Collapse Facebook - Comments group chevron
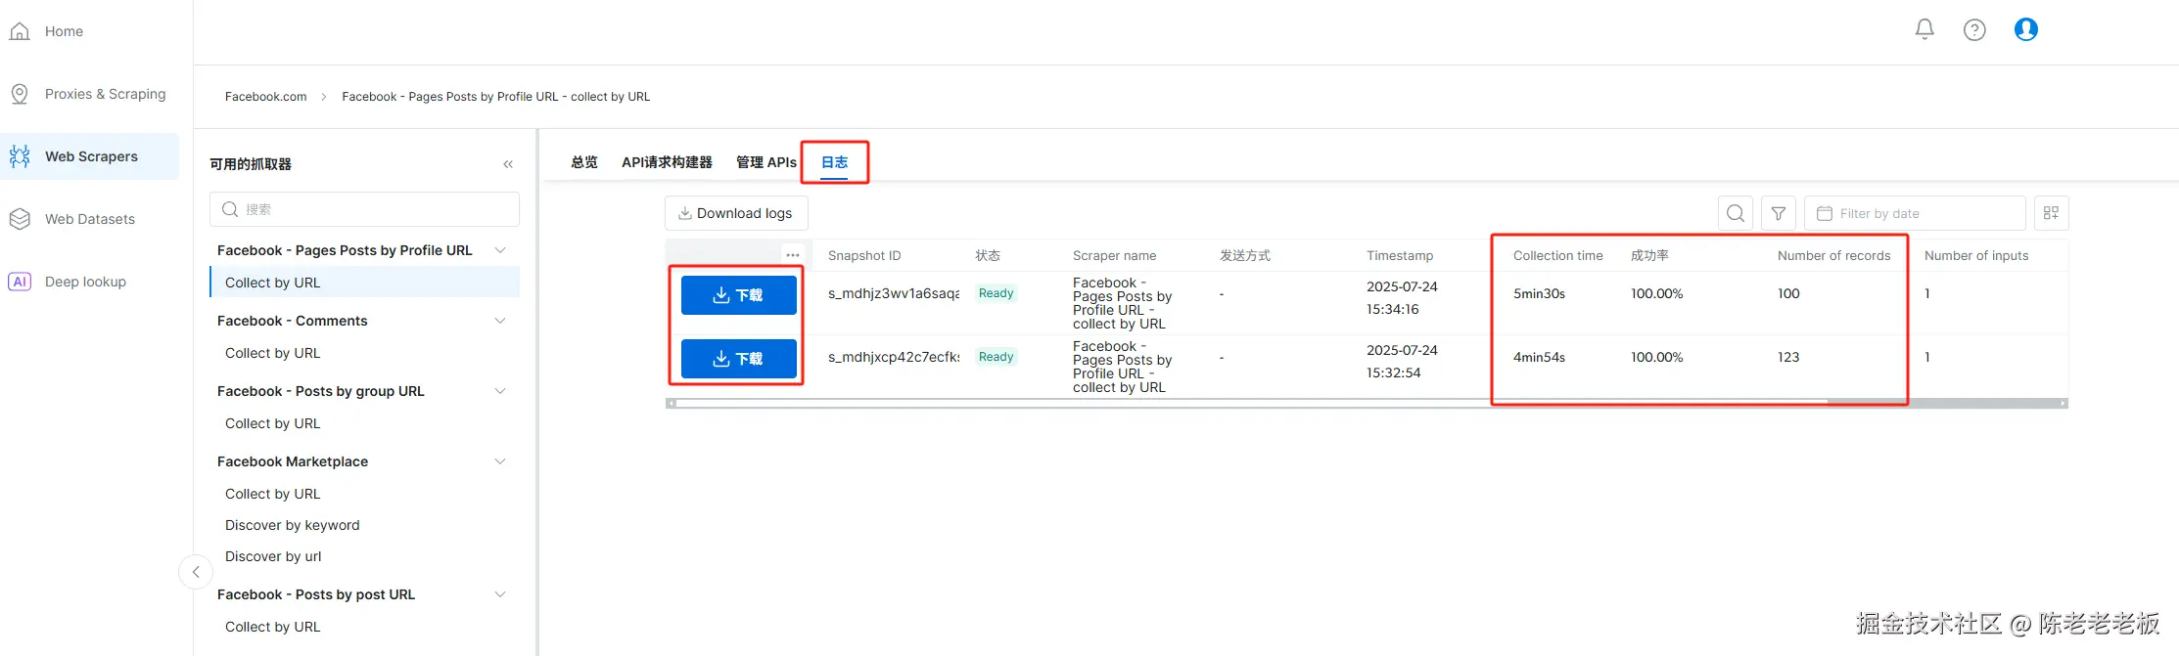Viewport: 2179px width, 656px height. pyautogui.click(x=500, y=321)
